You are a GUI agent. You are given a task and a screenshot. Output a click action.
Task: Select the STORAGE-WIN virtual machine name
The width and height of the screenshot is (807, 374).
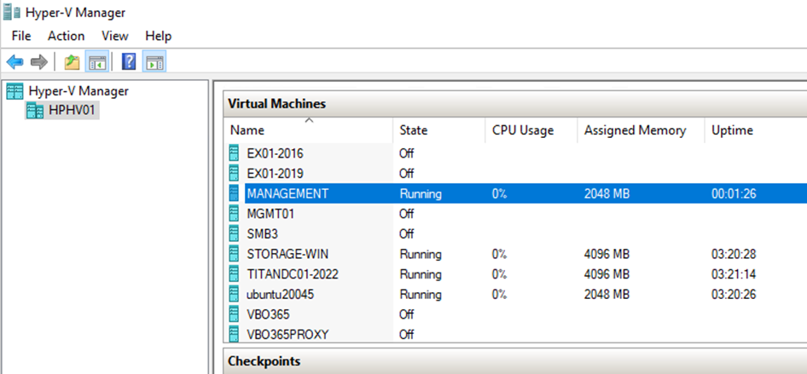(287, 254)
